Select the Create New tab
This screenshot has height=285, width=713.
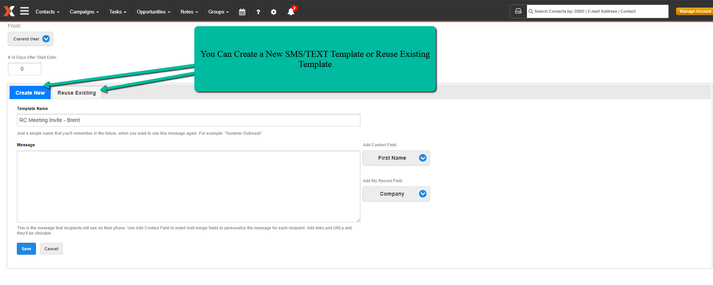30,93
